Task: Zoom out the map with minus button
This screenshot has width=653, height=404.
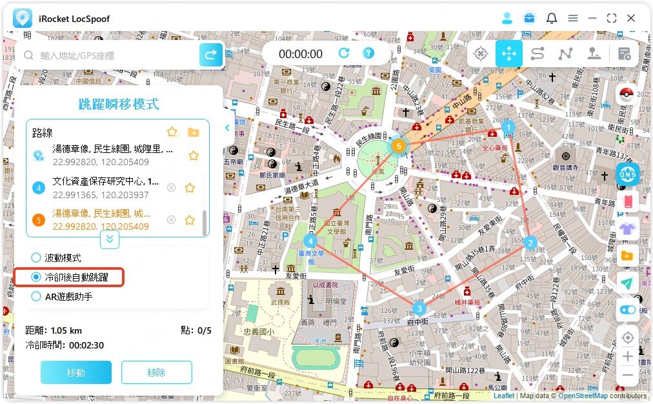Action: [x=628, y=376]
